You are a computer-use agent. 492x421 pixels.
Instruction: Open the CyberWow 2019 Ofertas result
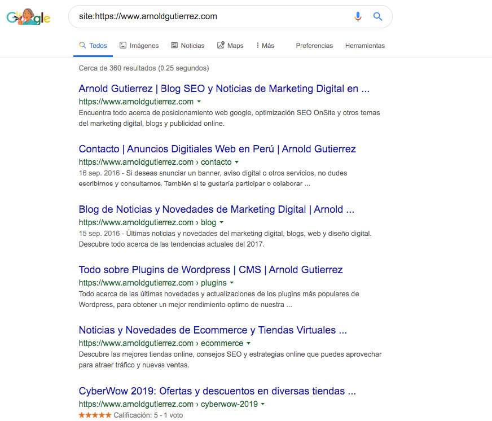click(217, 391)
